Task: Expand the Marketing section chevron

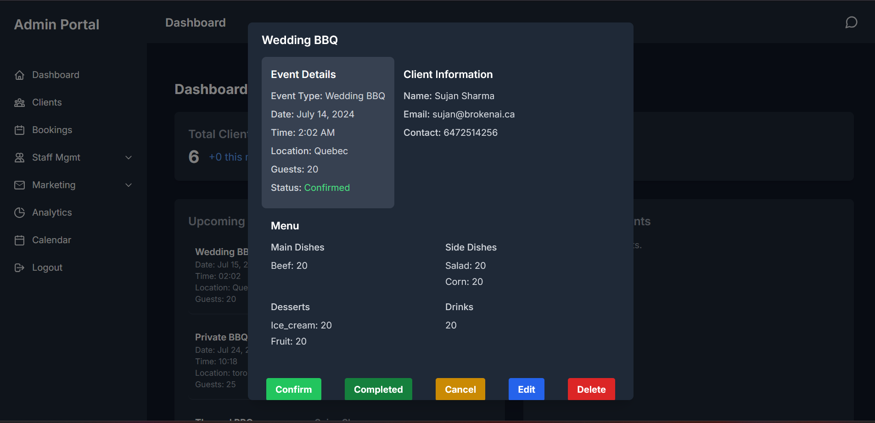Action: pyautogui.click(x=129, y=185)
